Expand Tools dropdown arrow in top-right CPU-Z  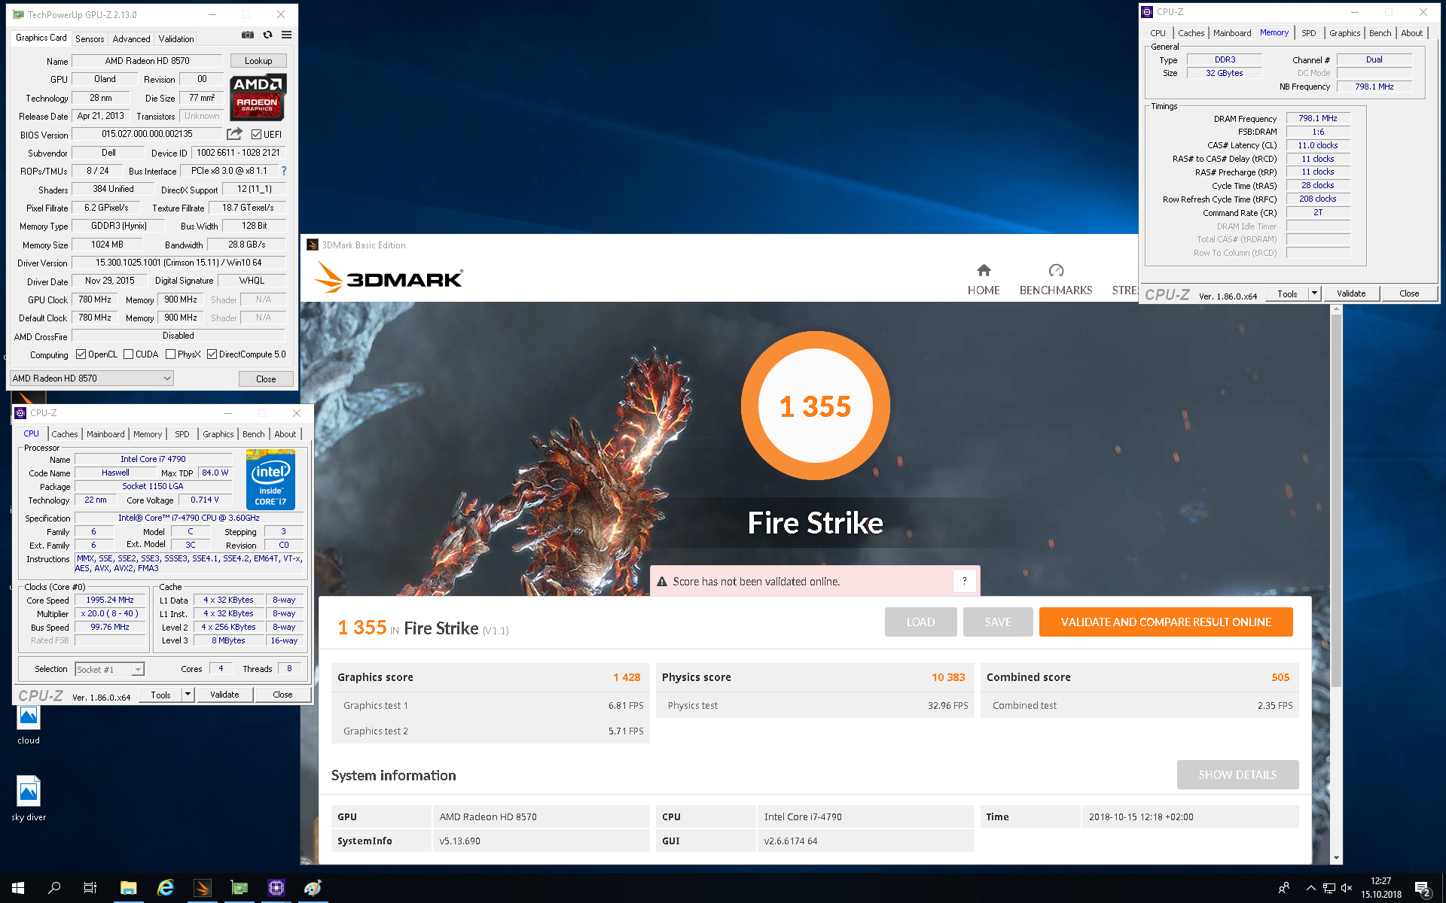tap(1315, 293)
